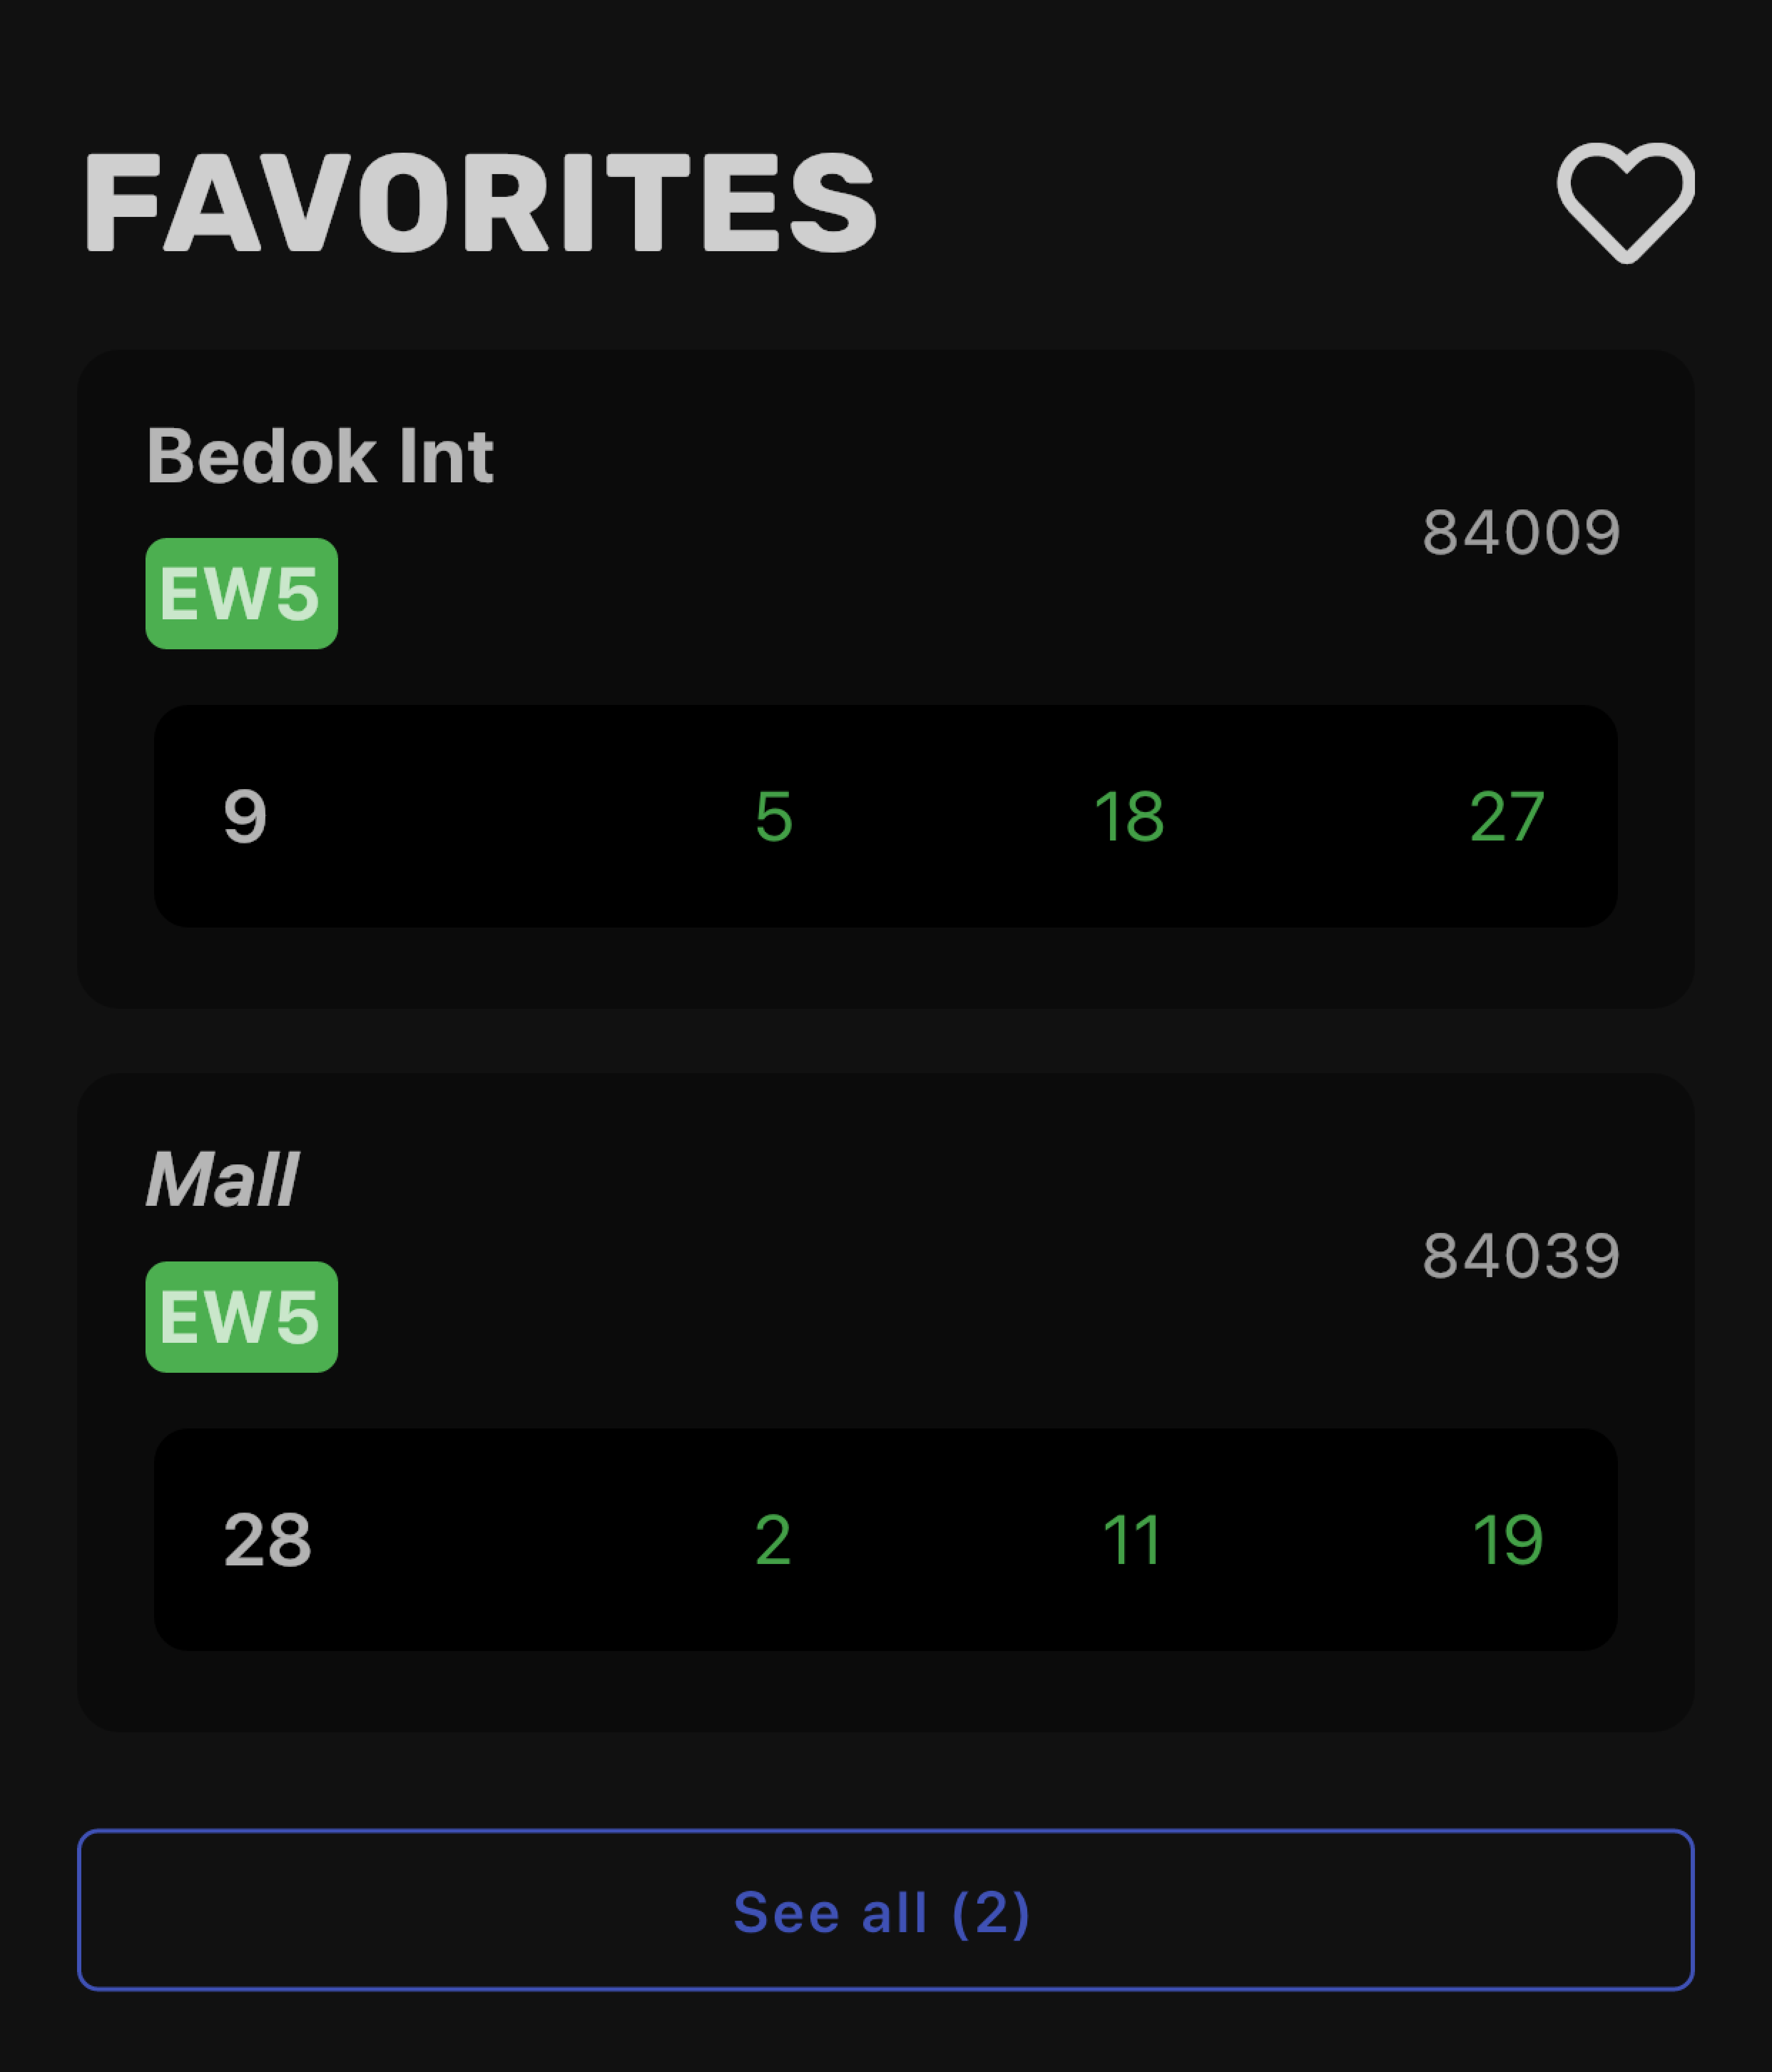The height and width of the screenshot is (2072, 1772).
Task: Click the 18 minute arrival for bus 9
Action: [1129, 816]
